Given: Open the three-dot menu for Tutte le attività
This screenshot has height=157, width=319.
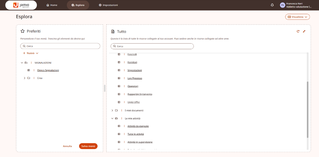Looking at the screenshot, I should point(124,134).
